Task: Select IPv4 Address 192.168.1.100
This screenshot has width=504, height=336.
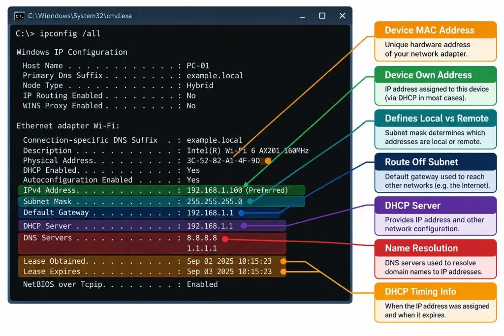Action: tap(215, 190)
